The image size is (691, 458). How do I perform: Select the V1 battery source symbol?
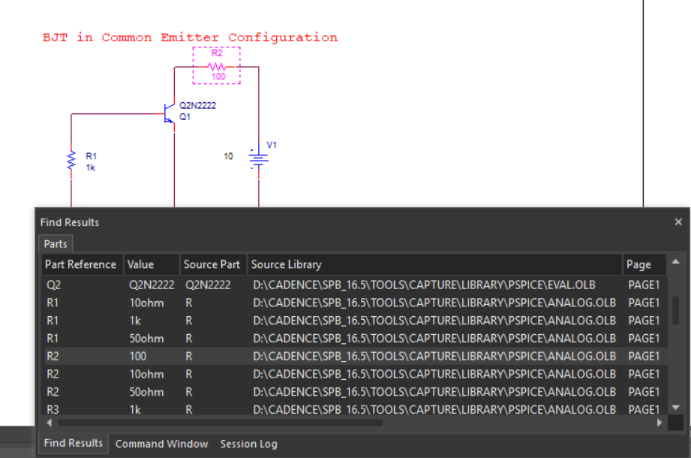(259, 158)
